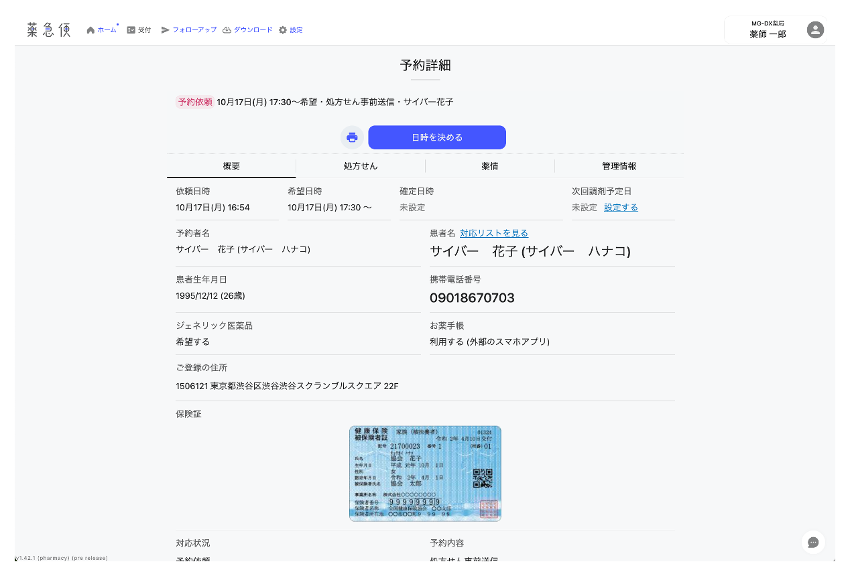
Task: Click the printer icon button
Action: (x=352, y=137)
